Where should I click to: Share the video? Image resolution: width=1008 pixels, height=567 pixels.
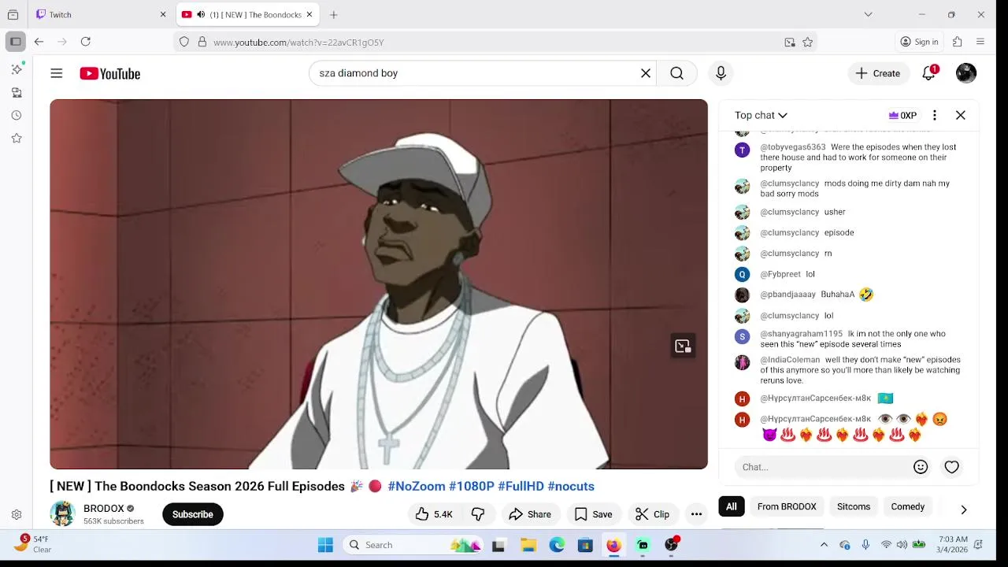click(530, 514)
